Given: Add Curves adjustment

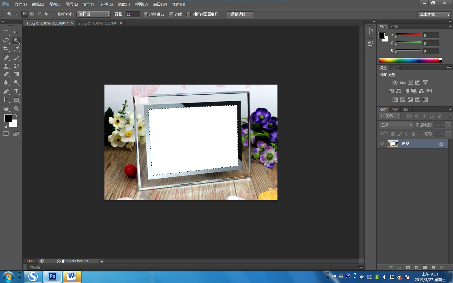Looking at the screenshot, I should point(410,83).
